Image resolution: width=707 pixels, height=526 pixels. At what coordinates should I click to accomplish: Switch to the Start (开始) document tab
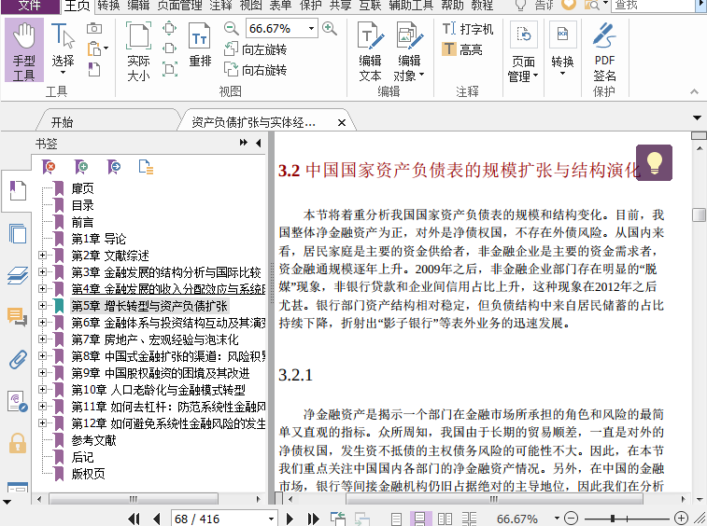pos(62,122)
